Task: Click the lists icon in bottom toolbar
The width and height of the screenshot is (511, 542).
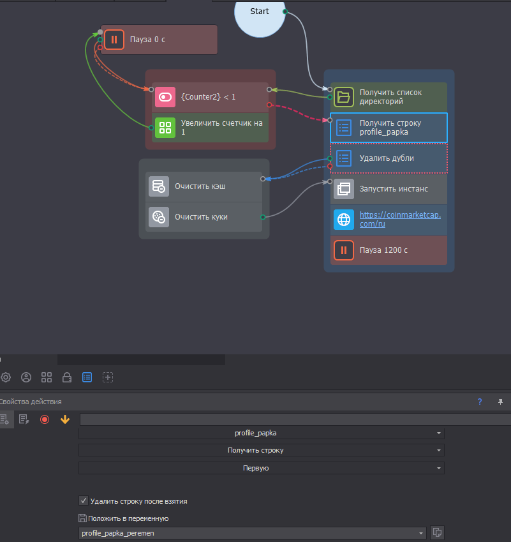Action: click(x=87, y=377)
